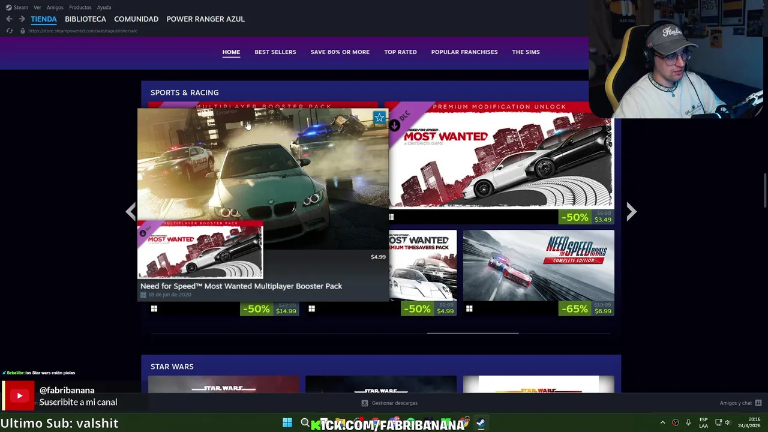Open the Windows Start menu
768x432 pixels.
[x=287, y=423]
